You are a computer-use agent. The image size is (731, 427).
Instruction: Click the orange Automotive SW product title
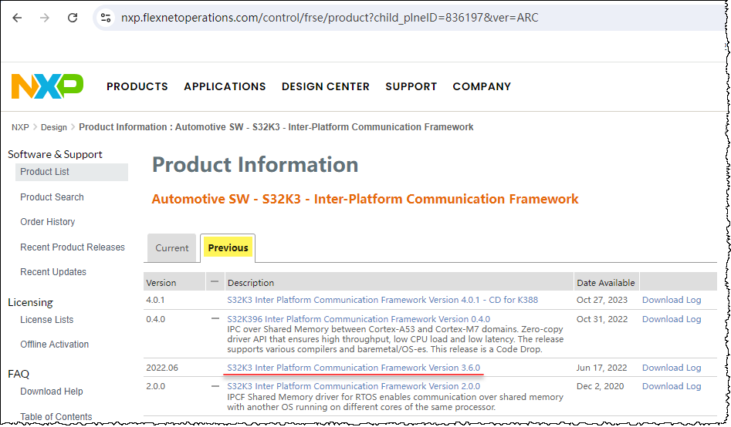pos(365,199)
